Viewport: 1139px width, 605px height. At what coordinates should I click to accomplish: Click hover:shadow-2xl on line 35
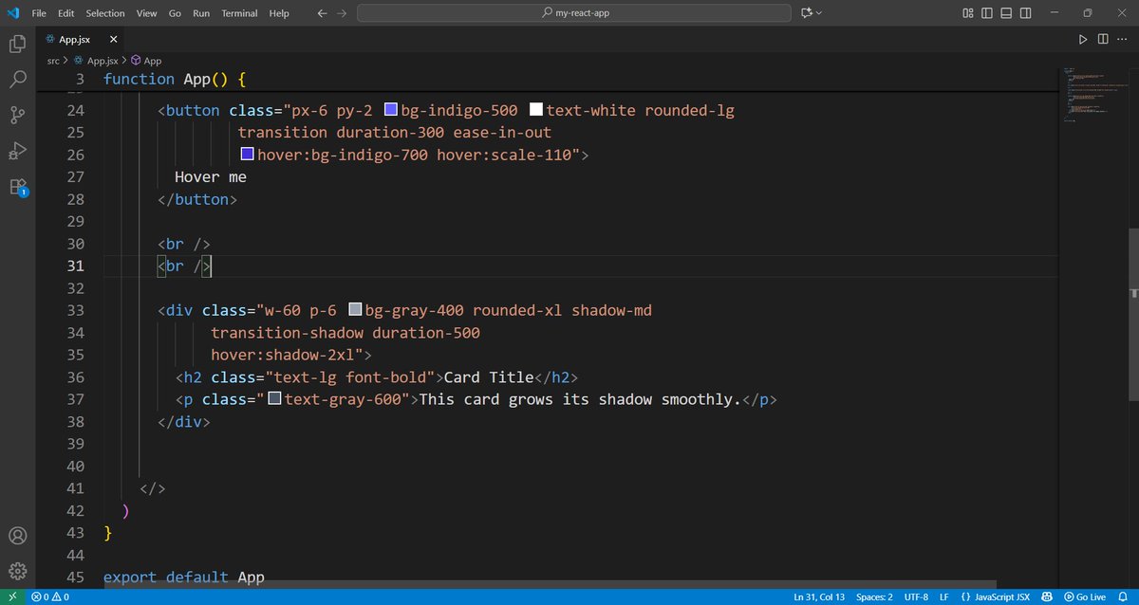[x=284, y=356]
